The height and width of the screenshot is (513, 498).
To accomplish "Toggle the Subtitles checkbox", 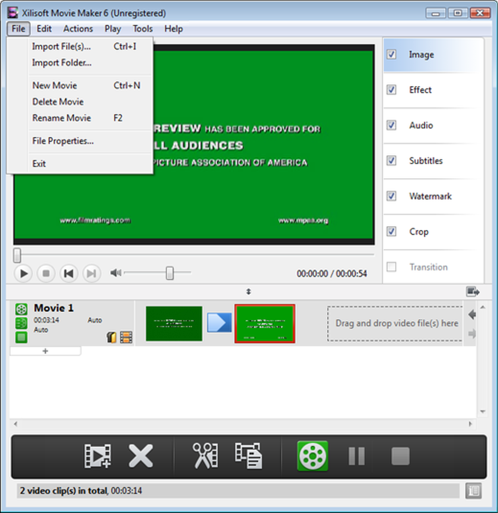I will coord(392,160).
